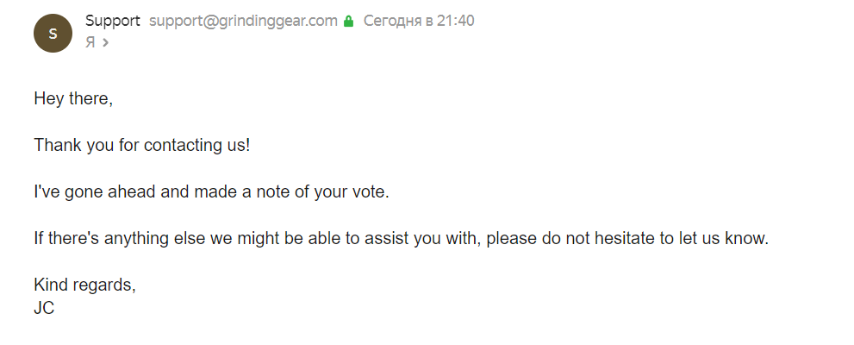Image resolution: width=854 pixels, height=345 pixels.
Task: Click the recipient label Я
Action: [90, 41]
